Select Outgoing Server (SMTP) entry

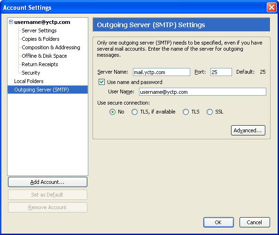click(48, 90)
